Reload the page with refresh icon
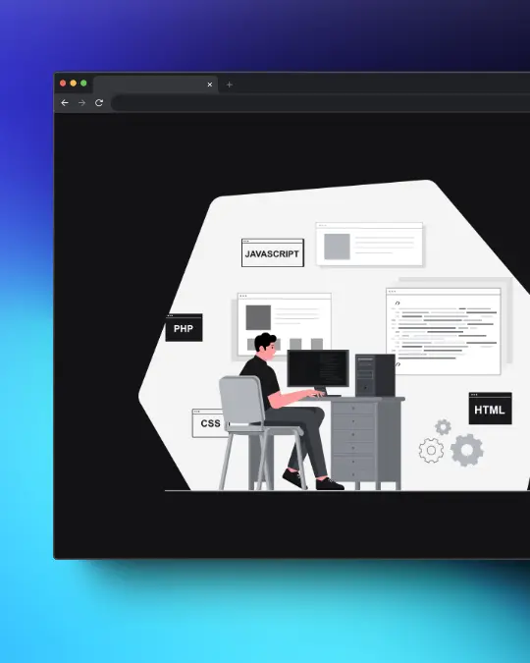Screen dimensions: 530x663 click(x=99, y=103)
